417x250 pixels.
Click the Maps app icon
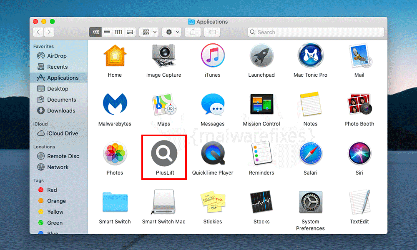tap(163, 104)
